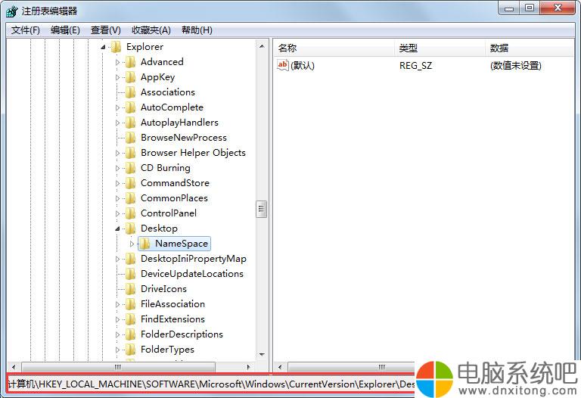Click the tree pane scroll down arrow
This screenshot has height=398, width=581.
point(262,354)
